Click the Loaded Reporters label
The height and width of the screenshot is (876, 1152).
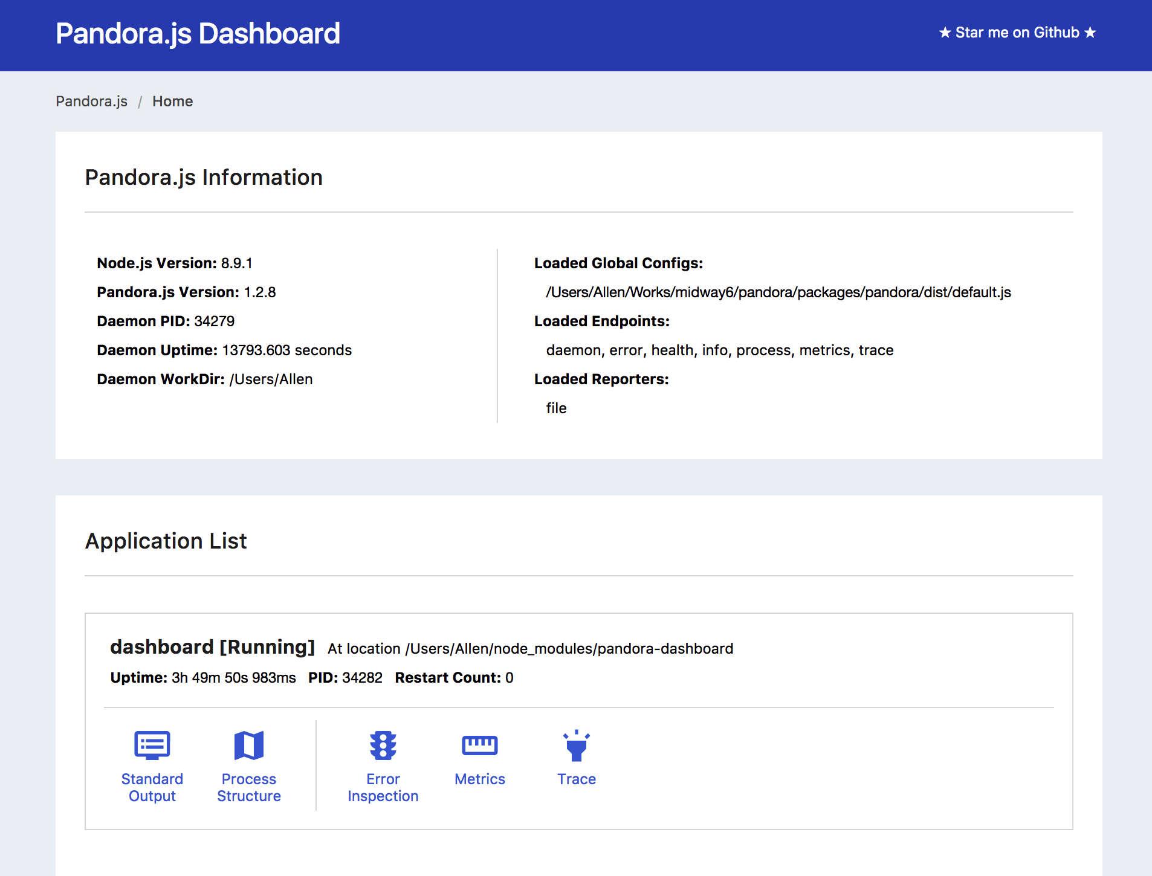click(x=602, y=379)
